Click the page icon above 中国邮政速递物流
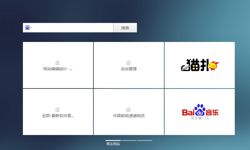 pyautogui.click(x=128, y=110)
